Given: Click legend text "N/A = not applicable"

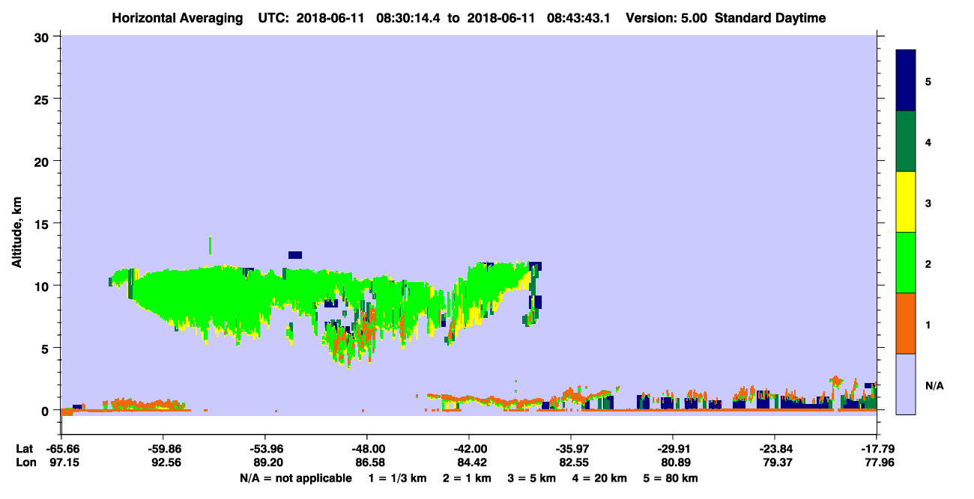Looking at the screenshot, I should (x=296, y=478).
